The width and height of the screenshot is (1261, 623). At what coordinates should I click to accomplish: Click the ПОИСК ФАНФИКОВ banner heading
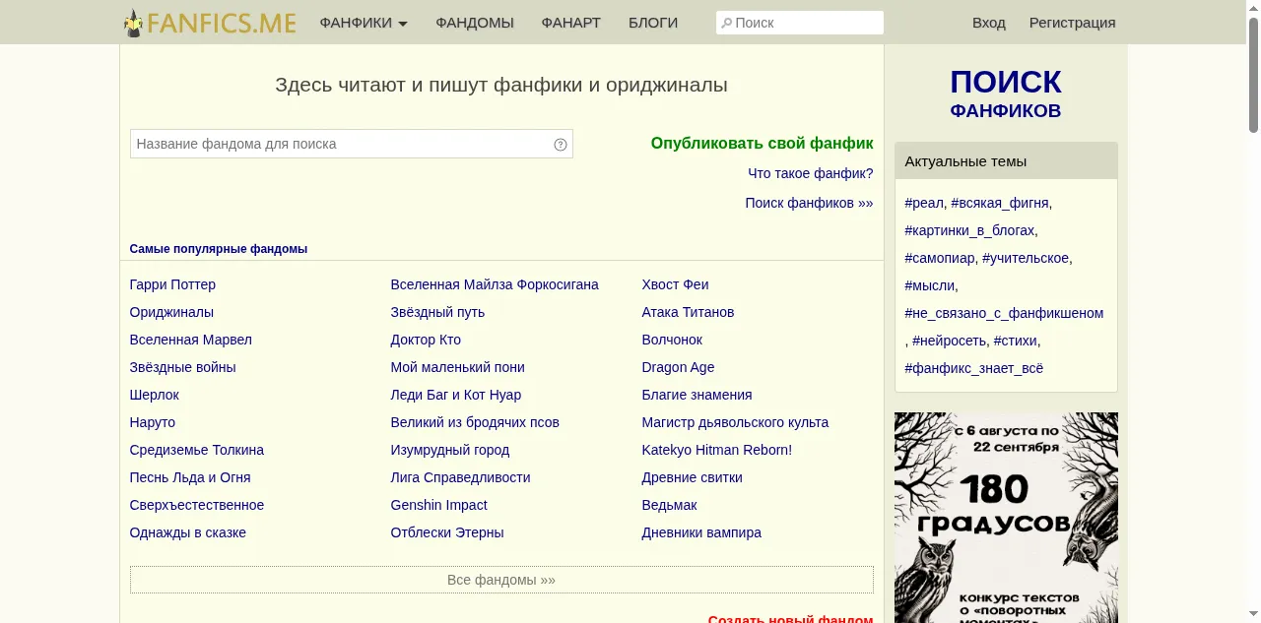point(1006,93)
